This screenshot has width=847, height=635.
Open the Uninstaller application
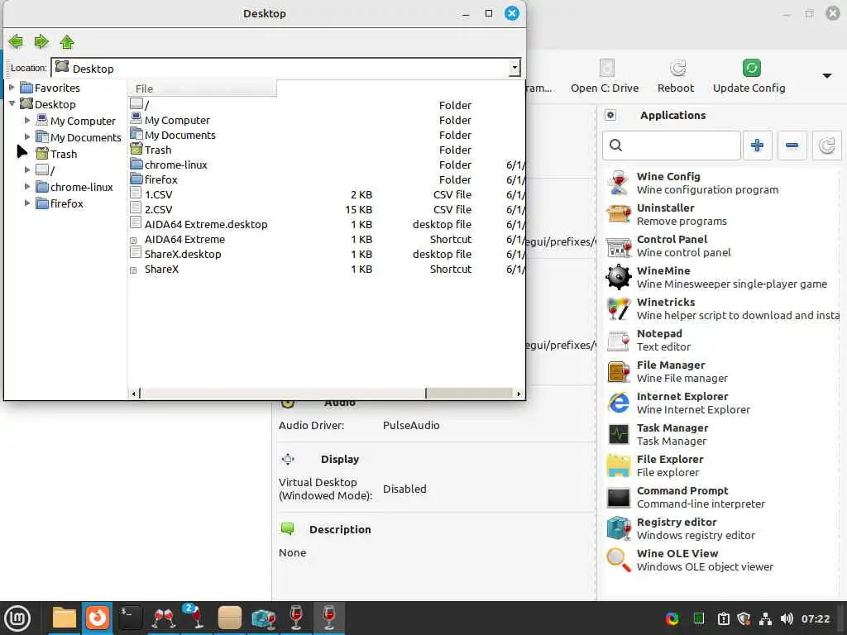coord(721,214)
